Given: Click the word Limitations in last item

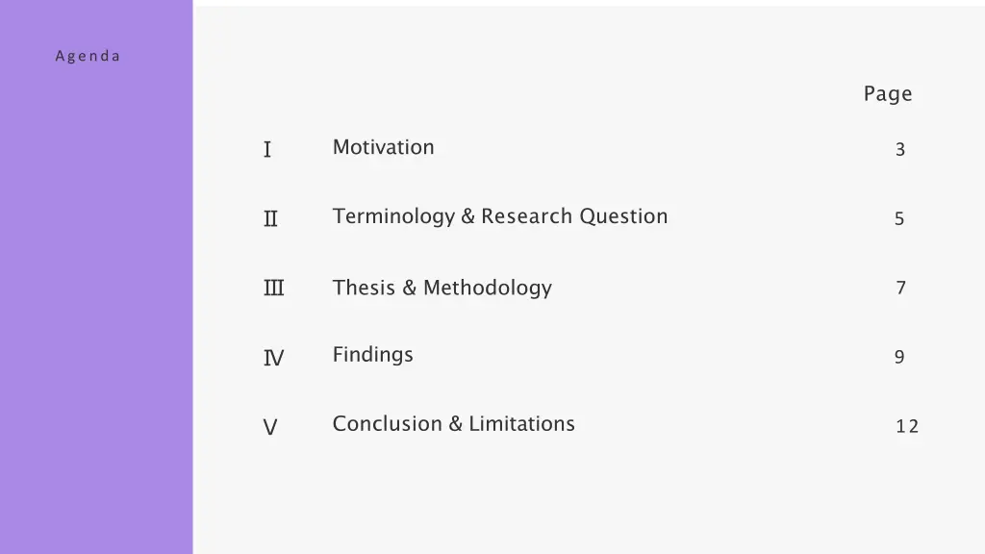Looking at the screenshot, I should [521, 424].
